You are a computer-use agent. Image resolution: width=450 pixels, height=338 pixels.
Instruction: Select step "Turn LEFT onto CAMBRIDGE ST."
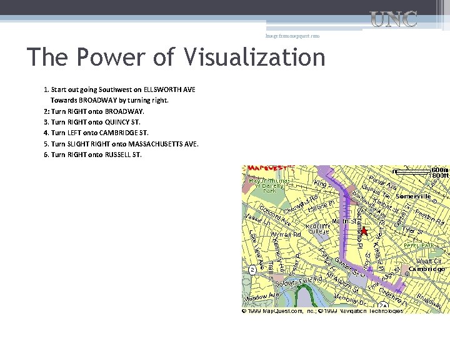(96, 133)
